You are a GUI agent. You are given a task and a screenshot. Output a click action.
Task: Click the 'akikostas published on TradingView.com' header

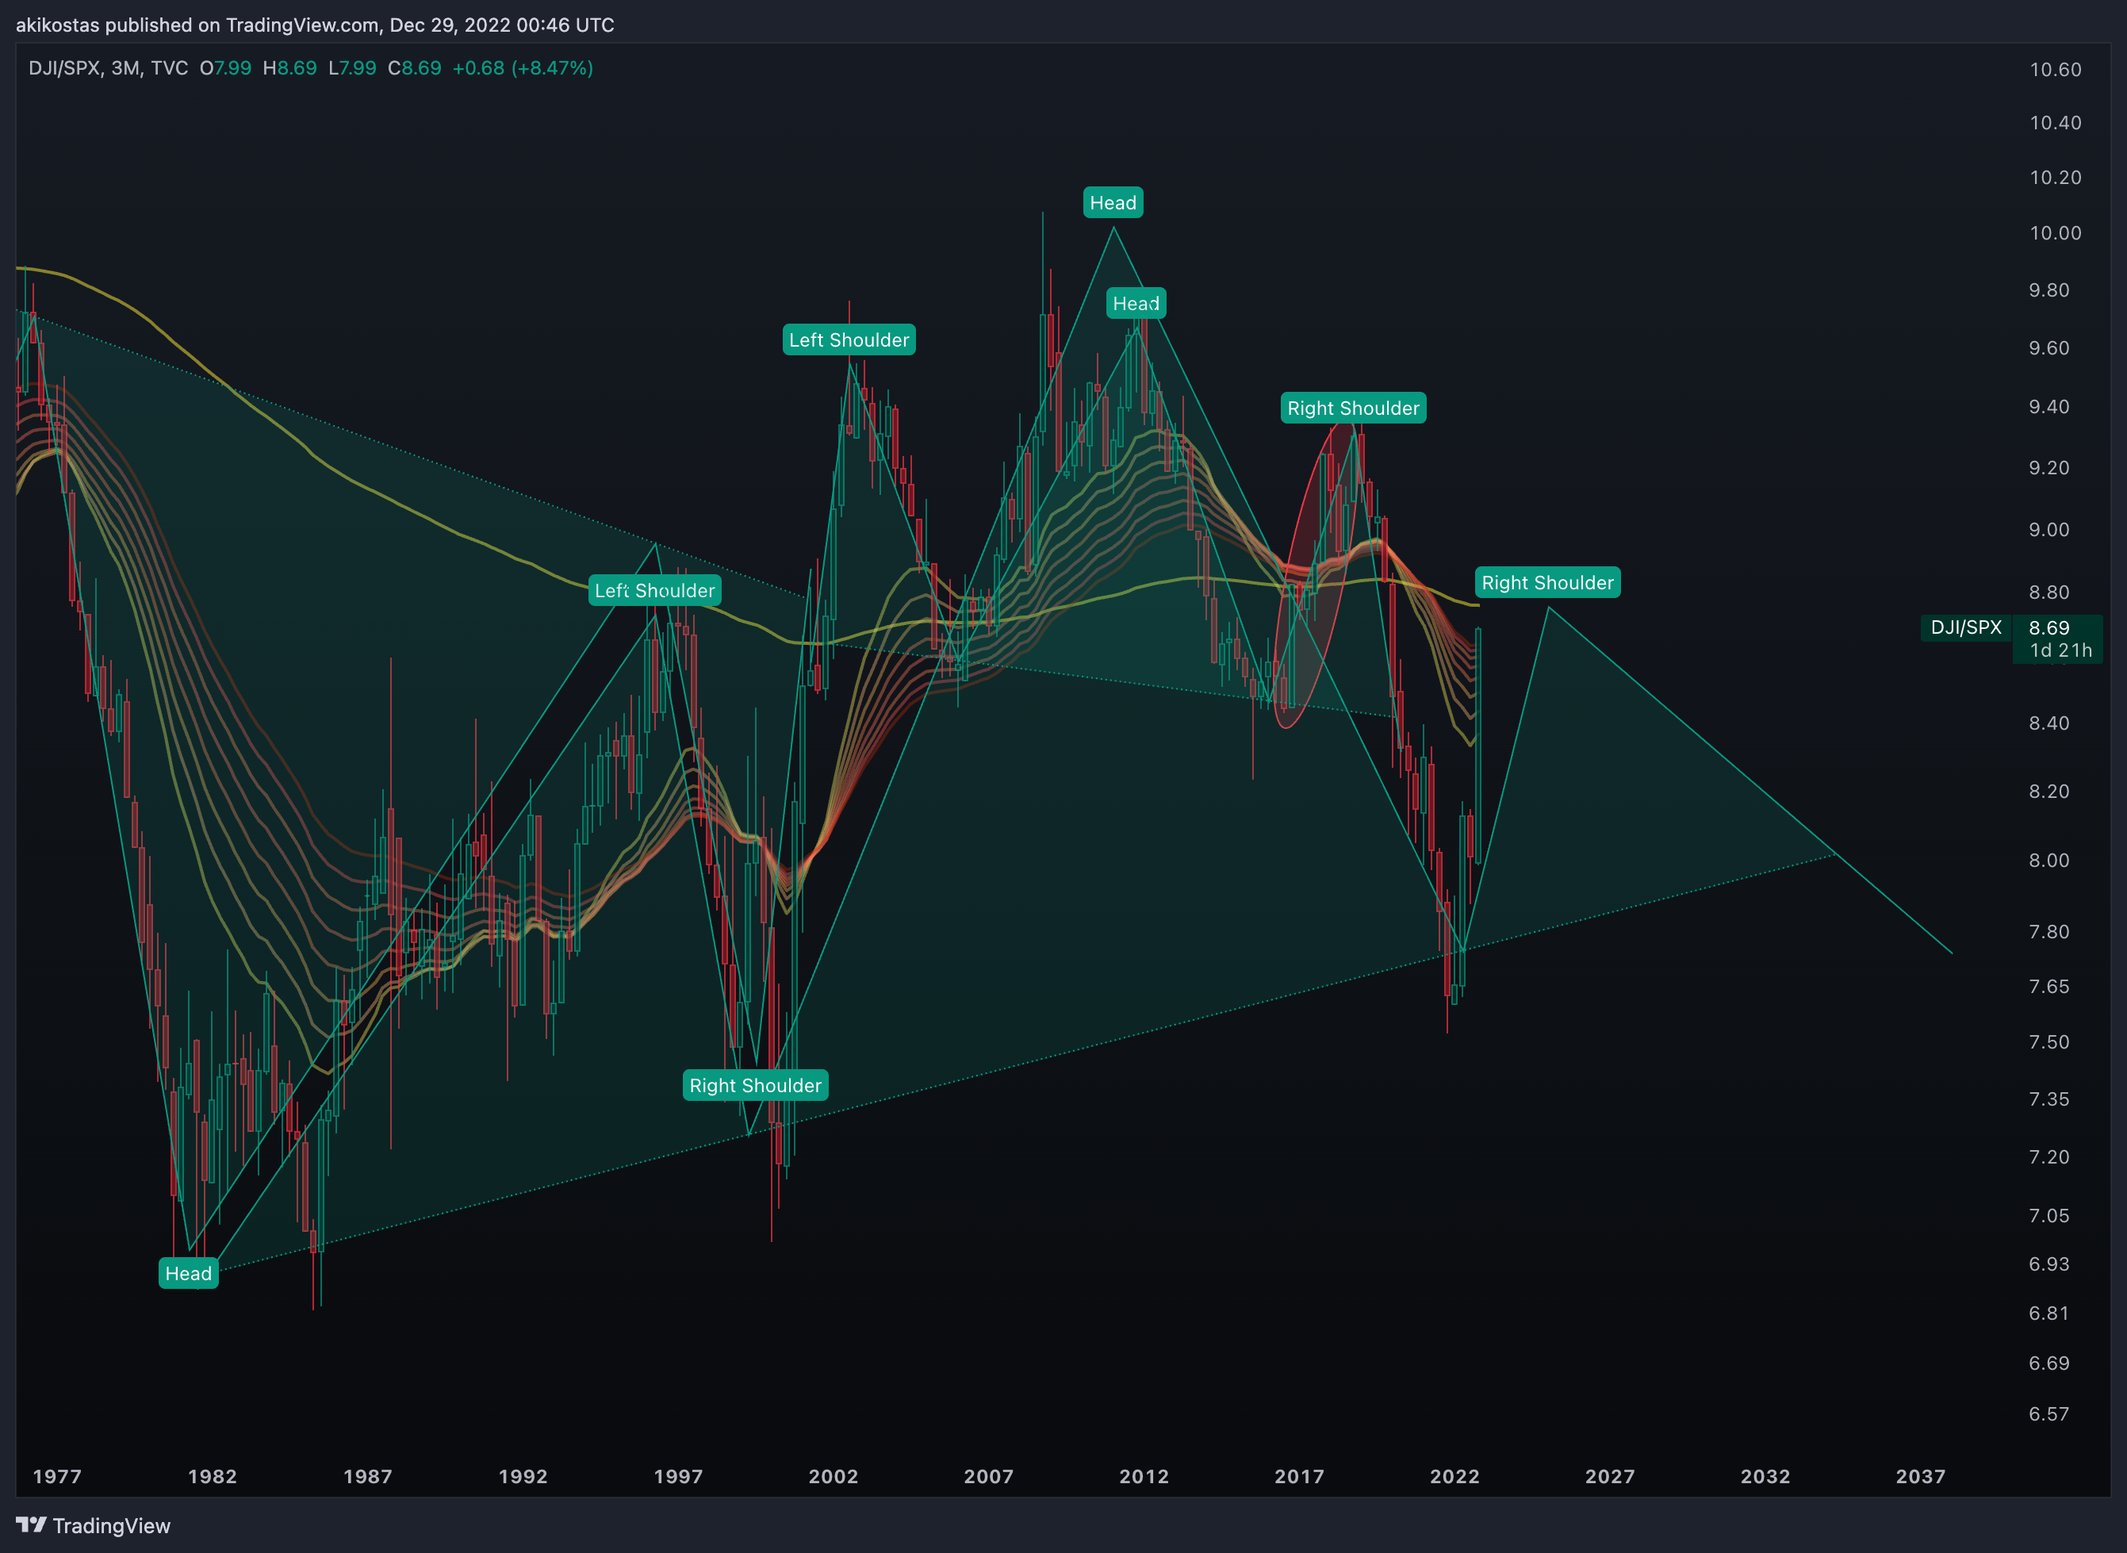[x=315, y=25]
